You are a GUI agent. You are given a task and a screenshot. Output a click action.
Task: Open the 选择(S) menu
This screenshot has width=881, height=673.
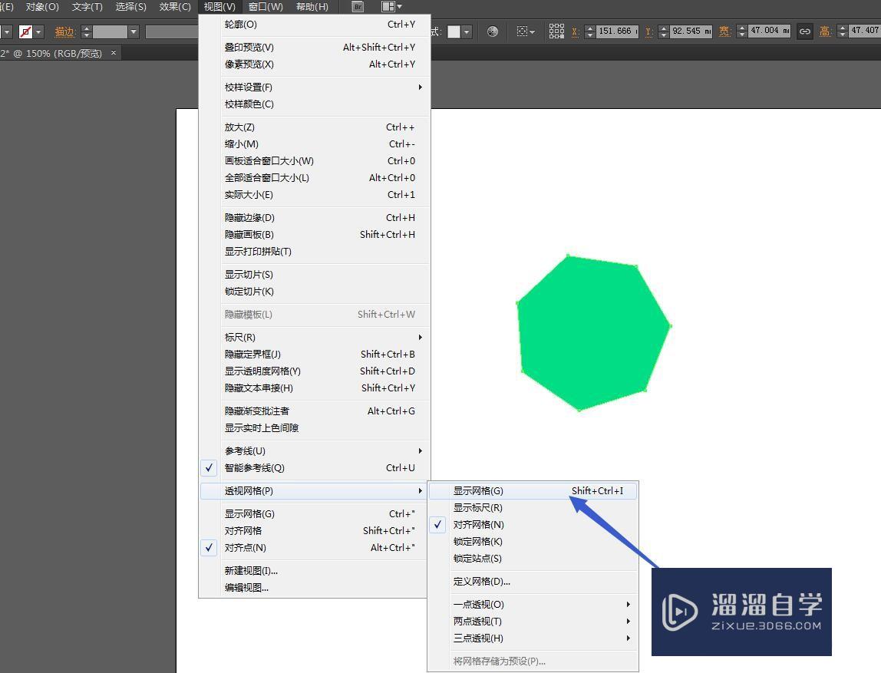(131, 7)
